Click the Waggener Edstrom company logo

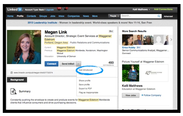click(x=154, y=73)
